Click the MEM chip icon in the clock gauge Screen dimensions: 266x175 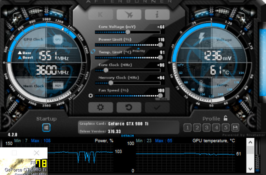pos(58,86)
